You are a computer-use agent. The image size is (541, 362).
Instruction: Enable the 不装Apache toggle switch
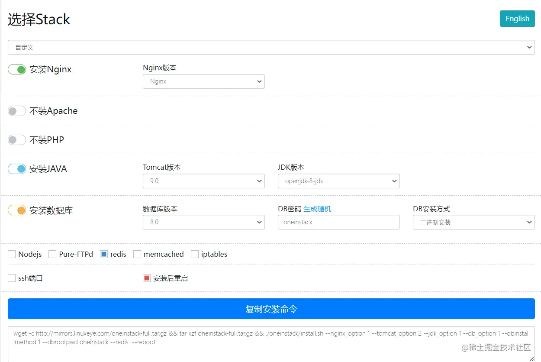tap(17, 111)
